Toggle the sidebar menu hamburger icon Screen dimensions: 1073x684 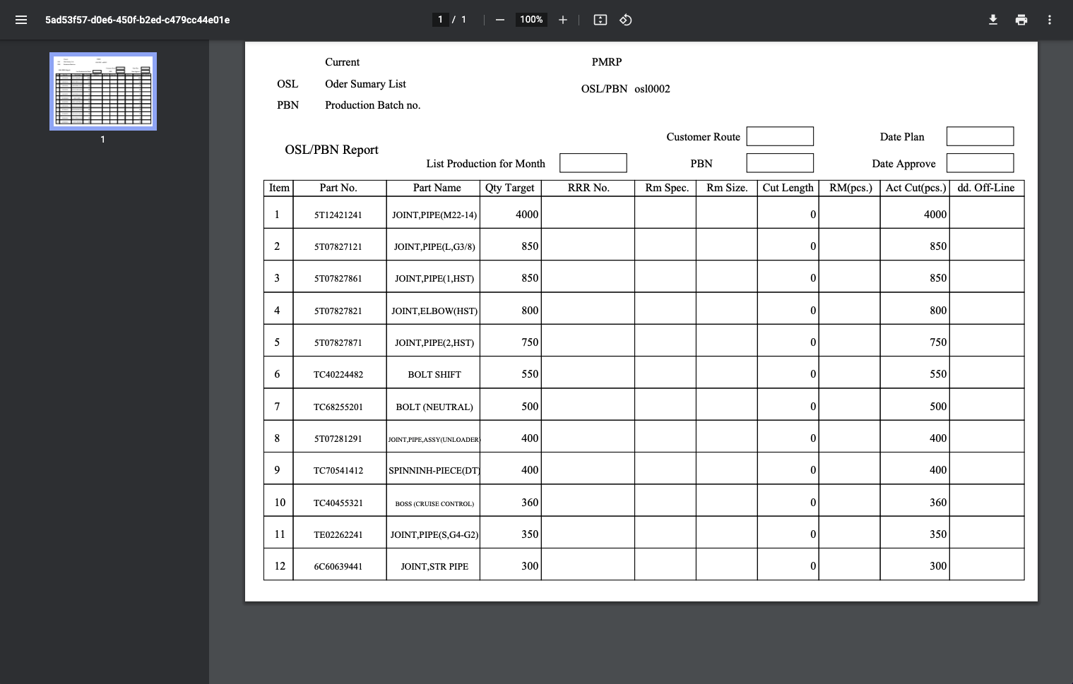[x=21, y=20]
